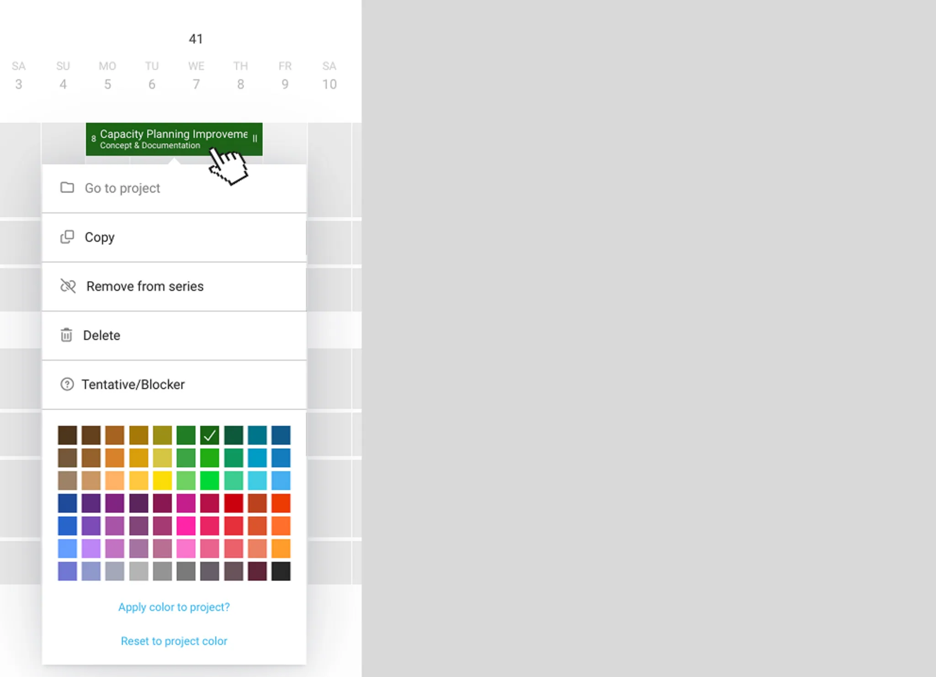
Task: Select Remove from series option
Action: 174,286
